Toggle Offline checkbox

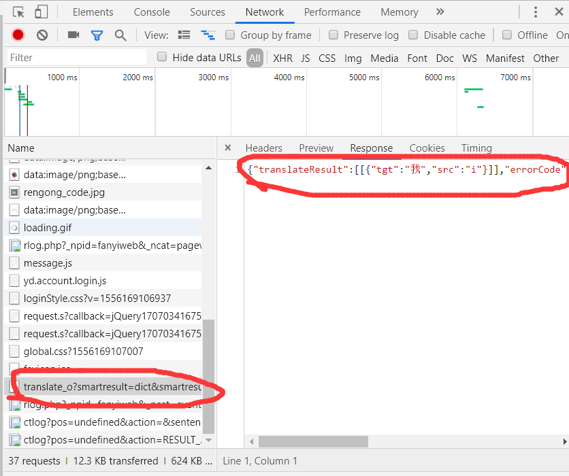click(x=507, y=35)
